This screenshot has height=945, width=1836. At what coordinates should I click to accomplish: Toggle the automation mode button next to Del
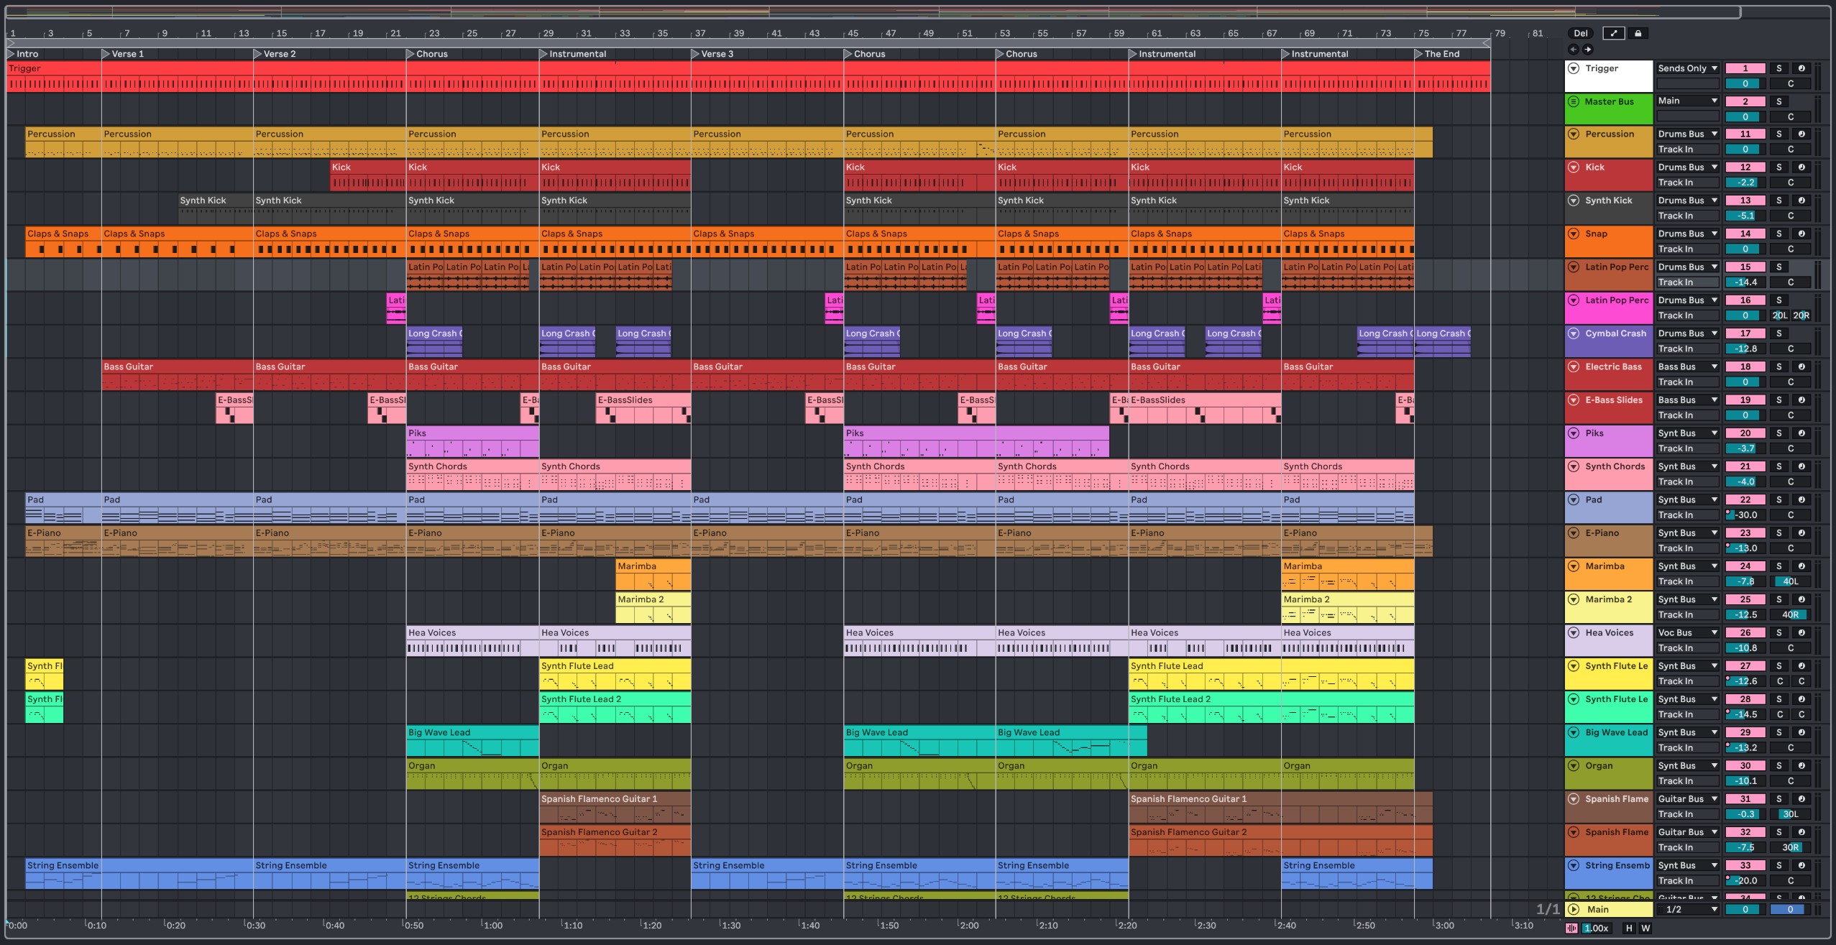click(1613, 33)
